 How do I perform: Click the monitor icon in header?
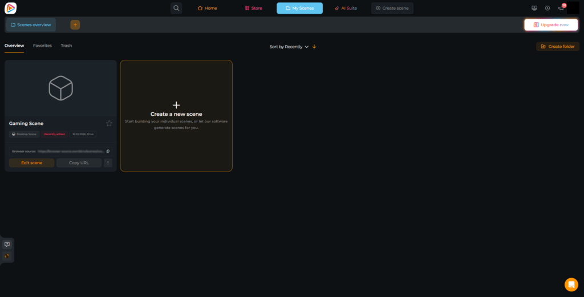534,8
